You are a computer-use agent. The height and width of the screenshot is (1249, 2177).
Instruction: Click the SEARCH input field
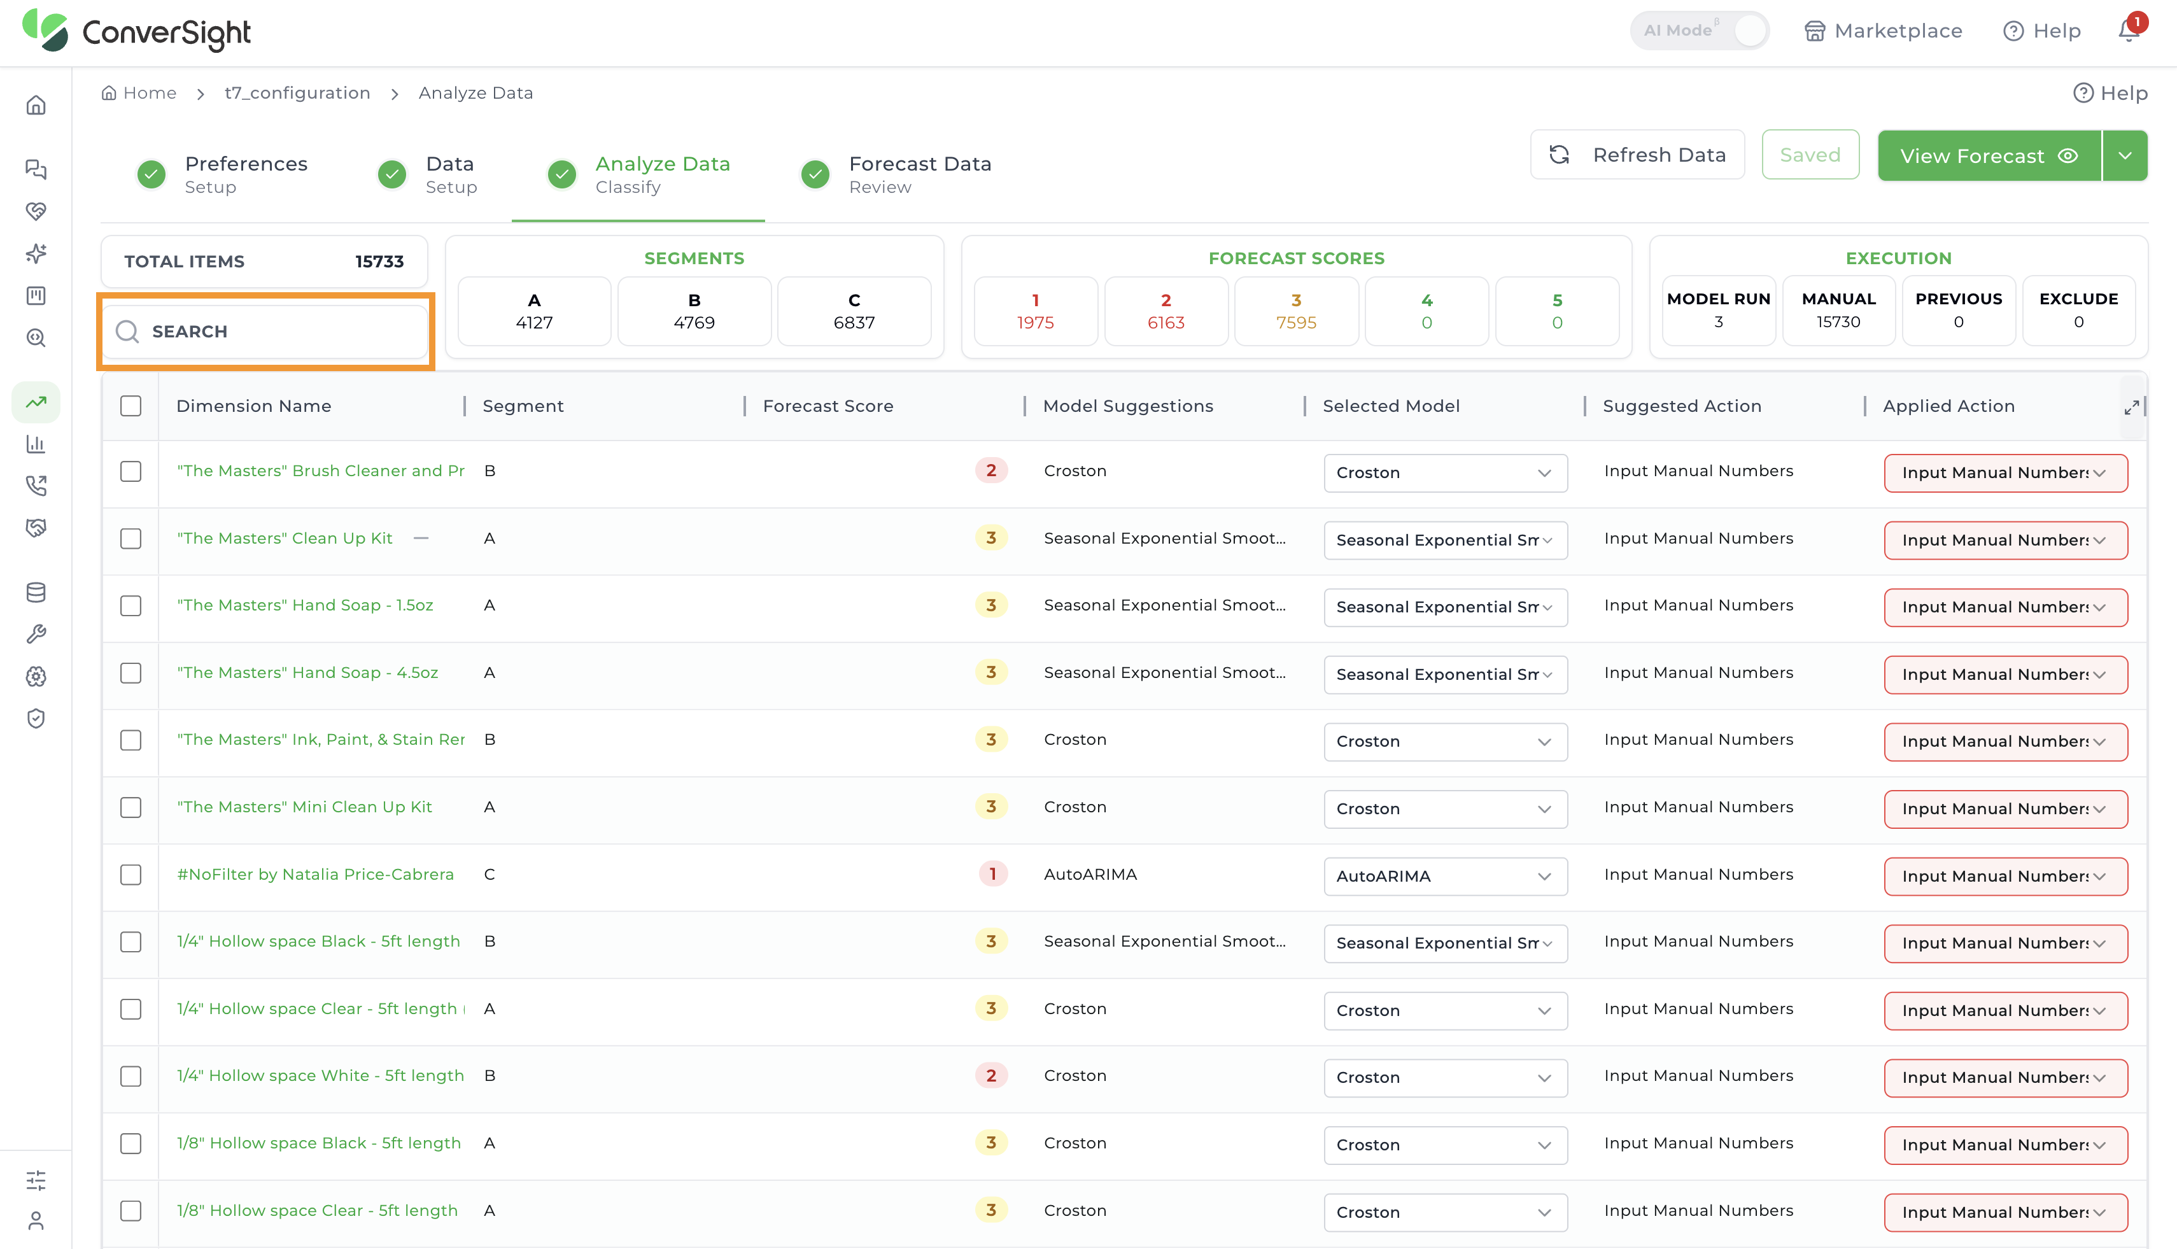[x=266, y=331]
